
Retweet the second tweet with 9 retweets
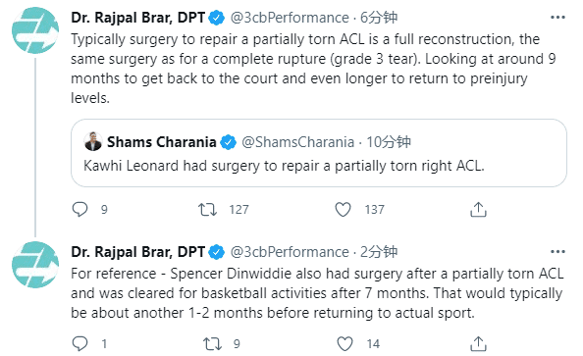click(212, 344)
